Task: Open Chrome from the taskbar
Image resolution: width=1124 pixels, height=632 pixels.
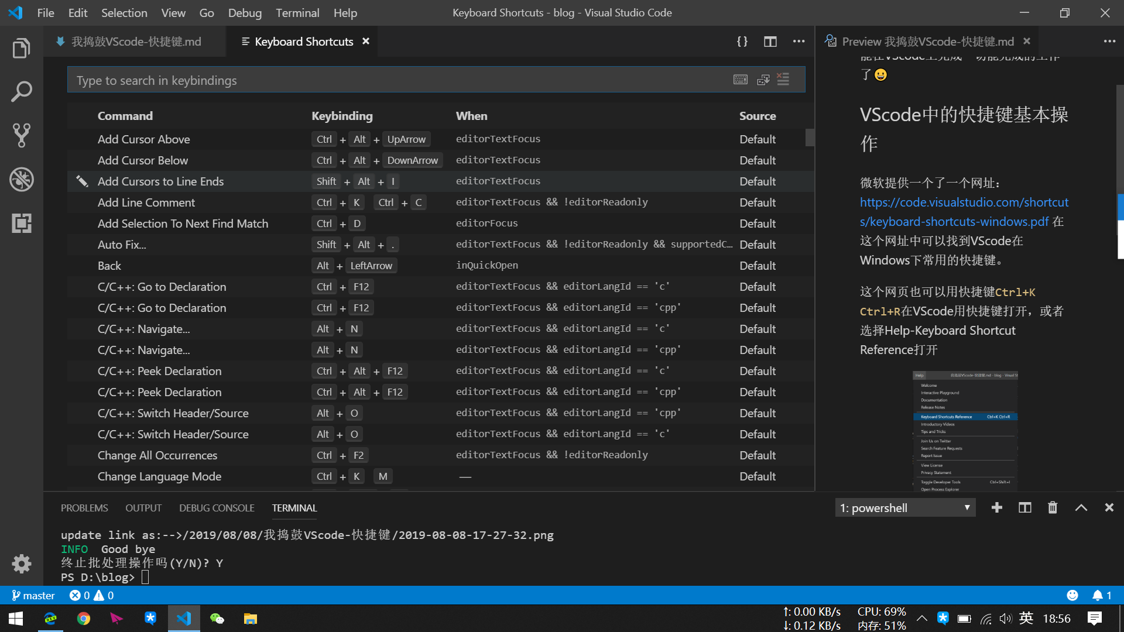Action: pos(84,619)
